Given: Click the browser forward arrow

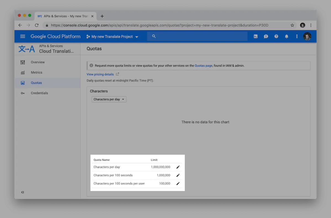Looking at the screenshot, I should click(x=28, y=25).
